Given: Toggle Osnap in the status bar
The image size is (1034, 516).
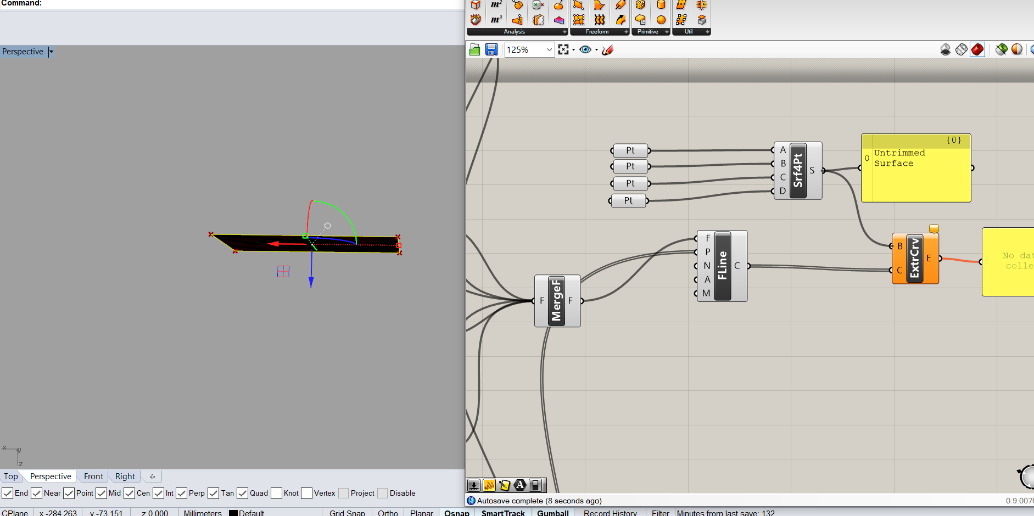Looking at the screenshot, I should (x=457, y=513).
